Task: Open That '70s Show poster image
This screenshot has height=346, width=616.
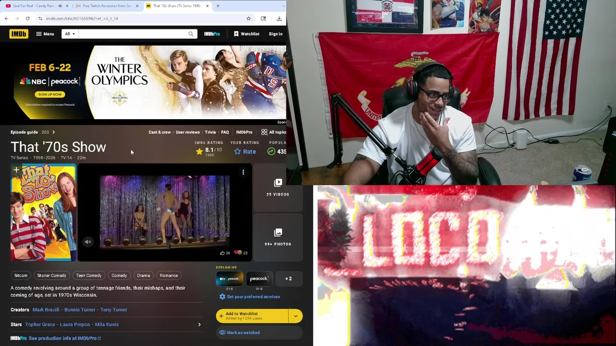Action: pyautogui.click(x=43, y=212)
